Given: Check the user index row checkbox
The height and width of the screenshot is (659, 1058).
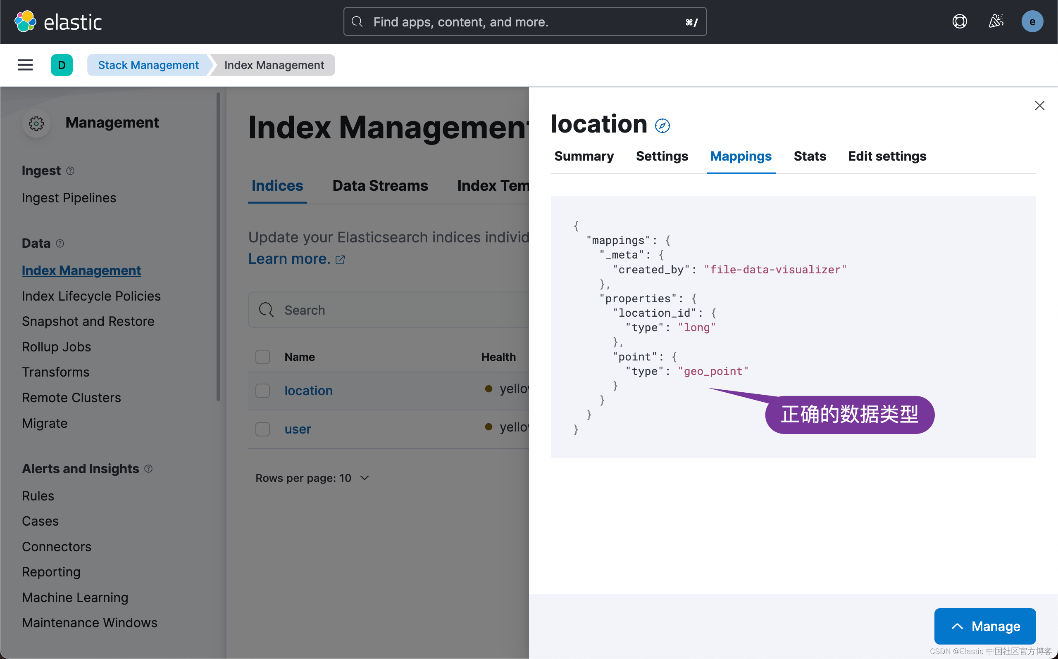Looking at the screenshot, I should (262, 429).
